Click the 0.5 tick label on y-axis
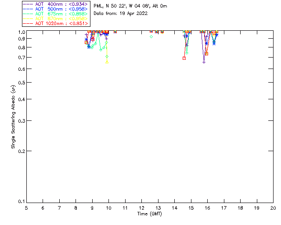The height and width of the screenshot is (225, 281). tap(22, 83)
